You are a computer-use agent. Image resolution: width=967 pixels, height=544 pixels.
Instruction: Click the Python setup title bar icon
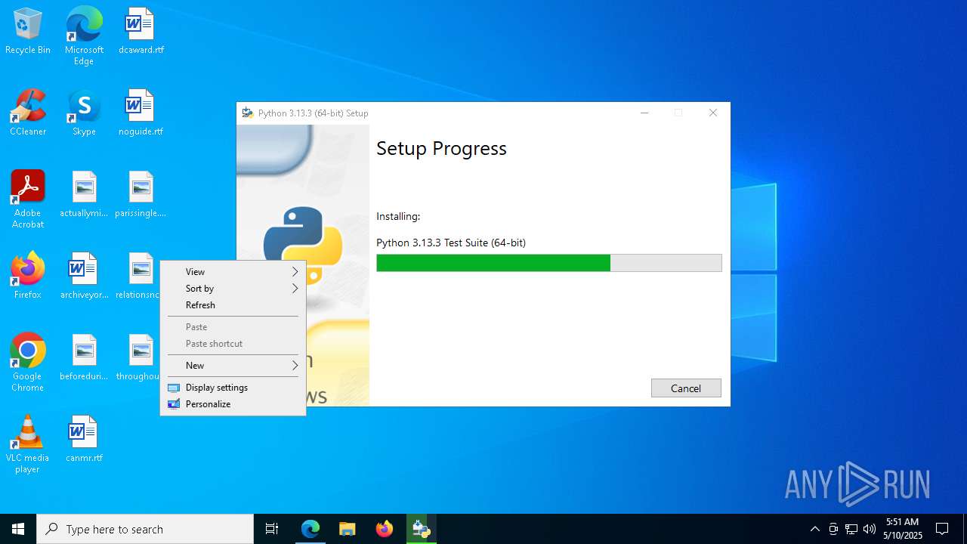pos(247,113)
